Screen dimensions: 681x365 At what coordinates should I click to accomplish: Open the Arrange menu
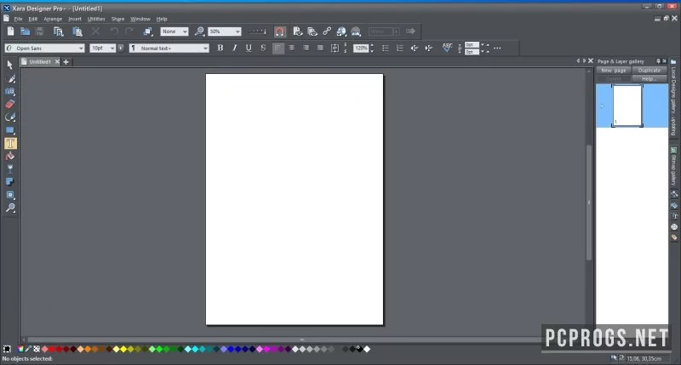[53, 19]
